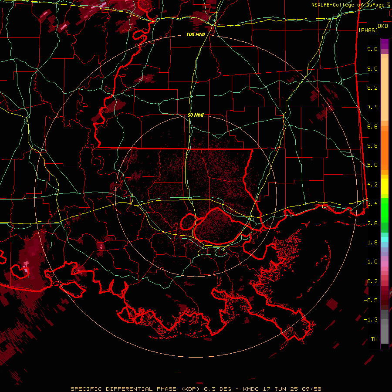
Task: Click the 5.0 value on color scale
Action: (372, 165)
